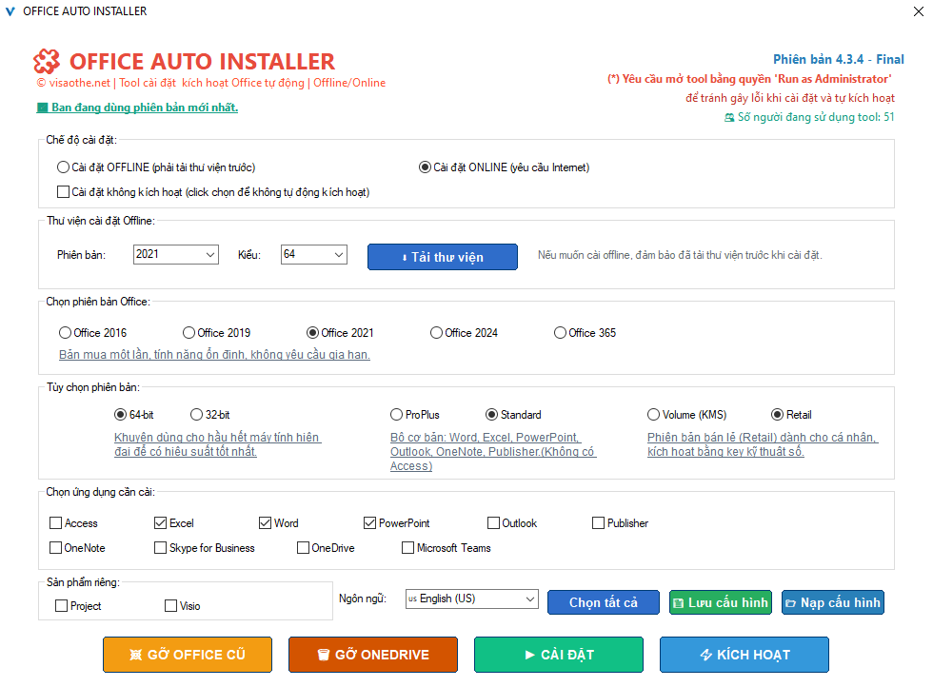The height and width of the screenshot is (687, 933).
Task: Click 'Bản mua một lần' description link
Action: tap(214, 355)
